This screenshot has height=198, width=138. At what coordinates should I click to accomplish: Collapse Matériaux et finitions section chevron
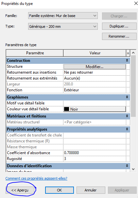tap(127, 116)
